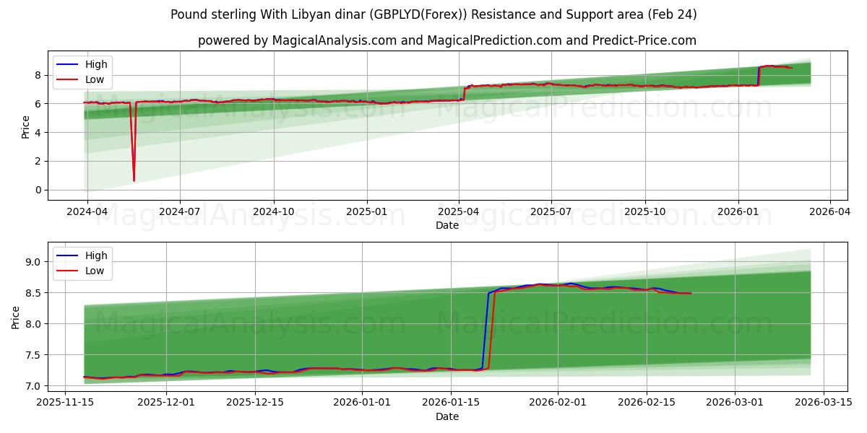Toggle the High series in top chart legend
Image resolution: width=867 pixels, height=433 pixels.
96,64
